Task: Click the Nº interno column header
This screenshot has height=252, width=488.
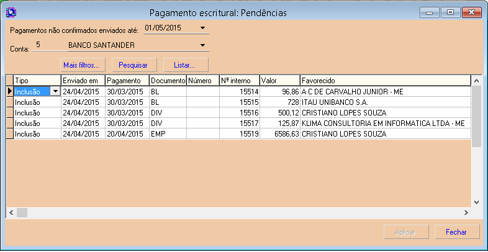Action: point(240,81)
